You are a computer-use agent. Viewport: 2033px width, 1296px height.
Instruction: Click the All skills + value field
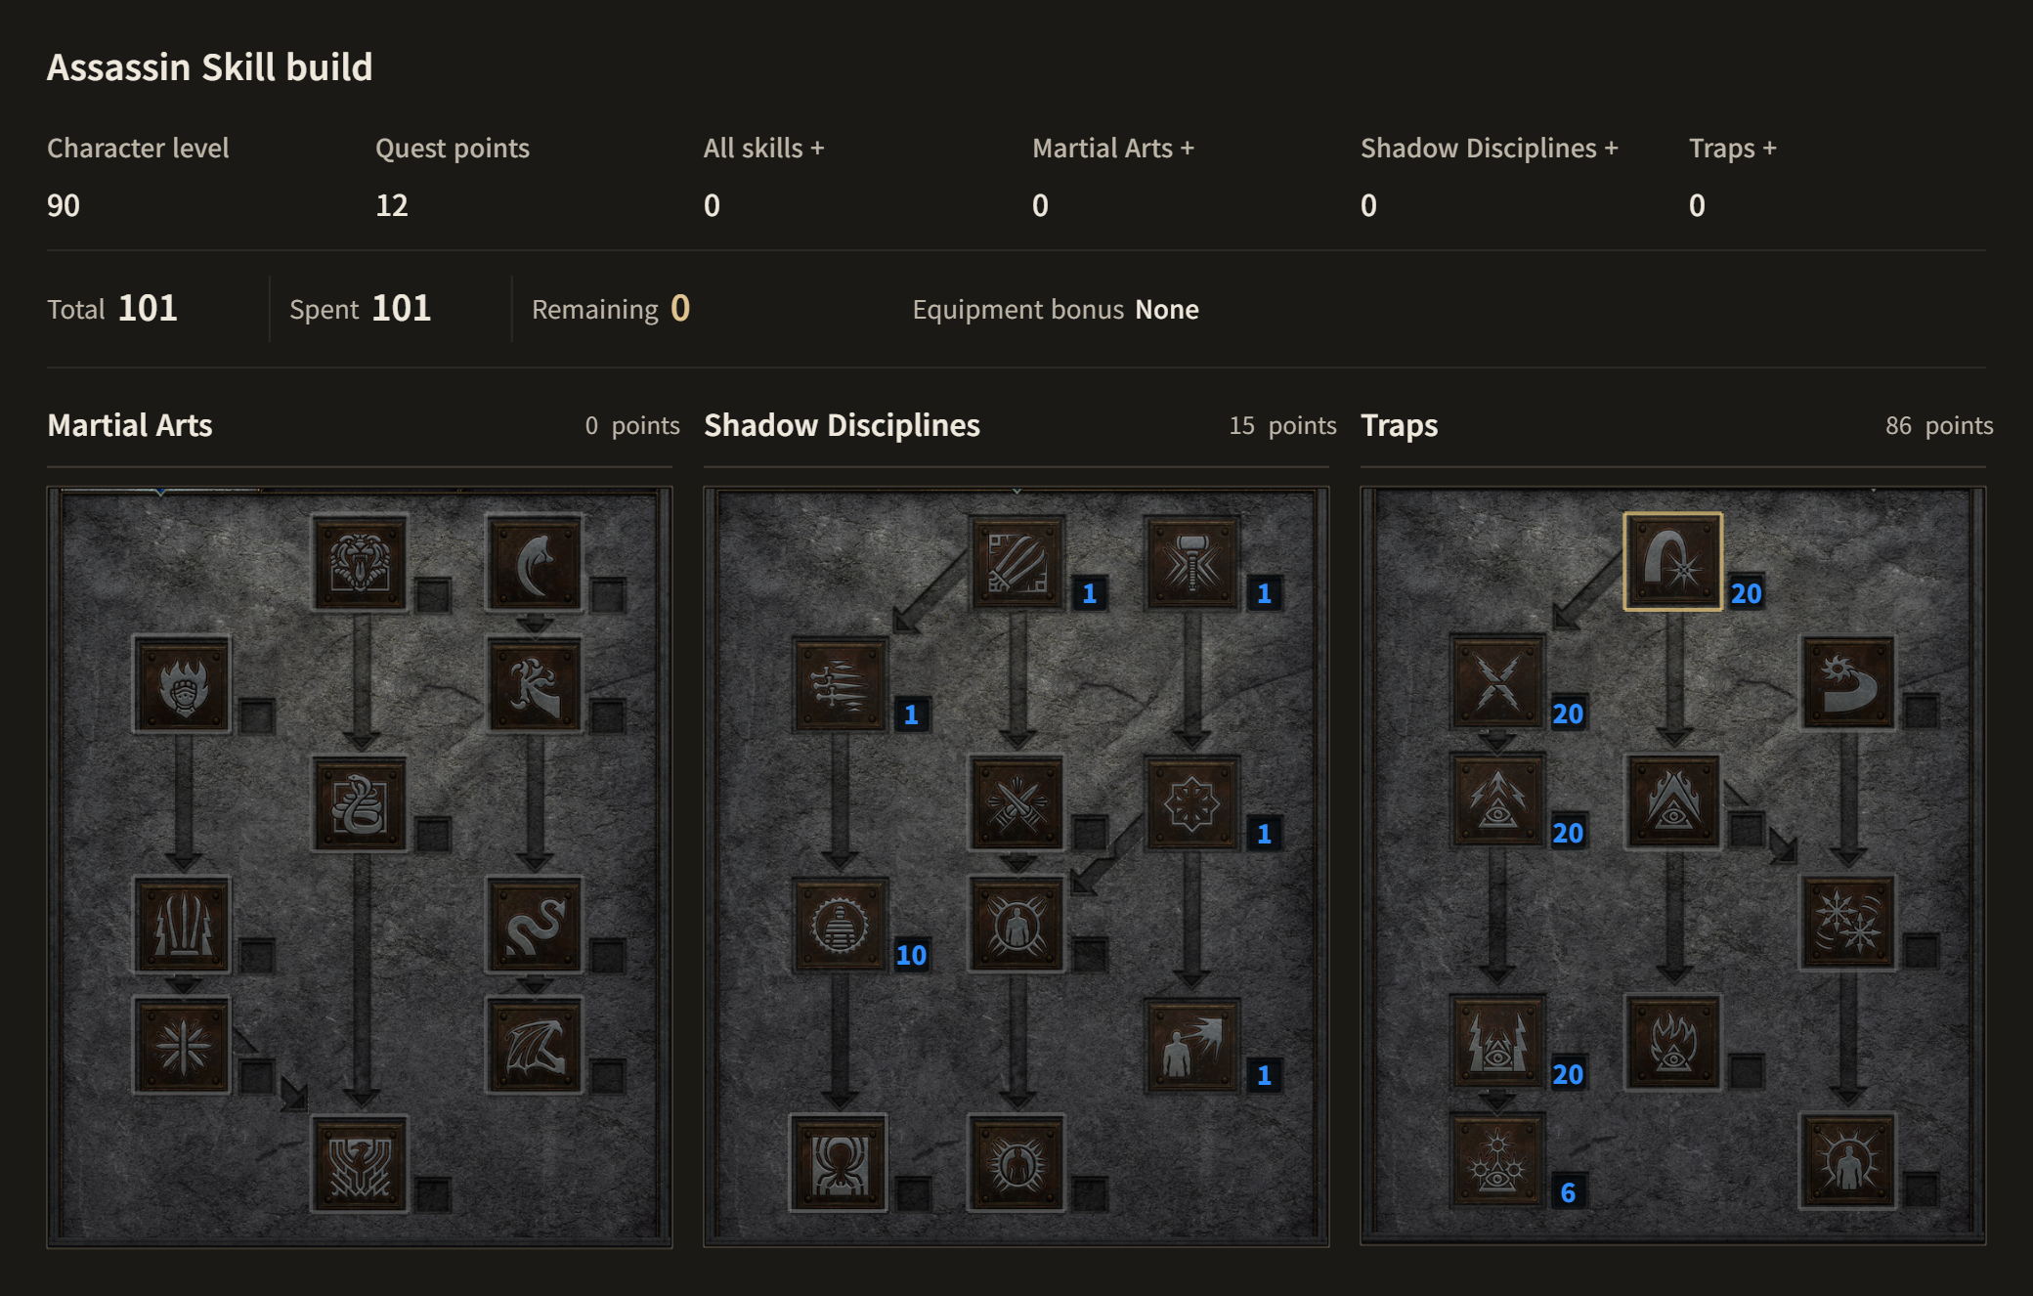[712, 205]
